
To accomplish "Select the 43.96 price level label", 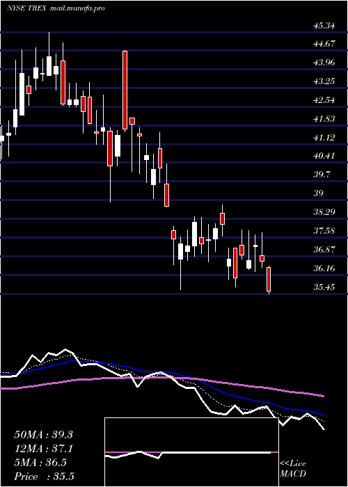I will pos(324,63).
